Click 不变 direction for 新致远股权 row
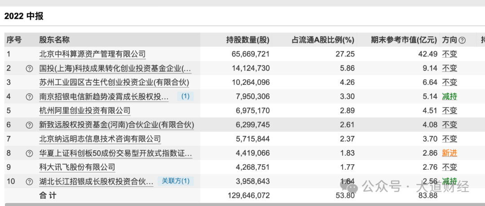485x206 pixels. point(450,125)
